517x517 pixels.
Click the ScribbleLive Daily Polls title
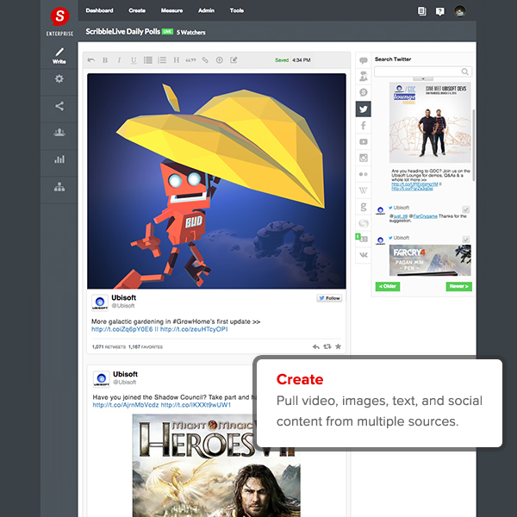coord(123,32)
